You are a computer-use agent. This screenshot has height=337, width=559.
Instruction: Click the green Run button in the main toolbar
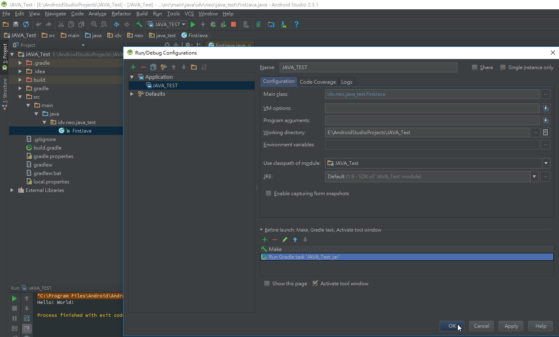pyautogui.click(x=193, y=24)
